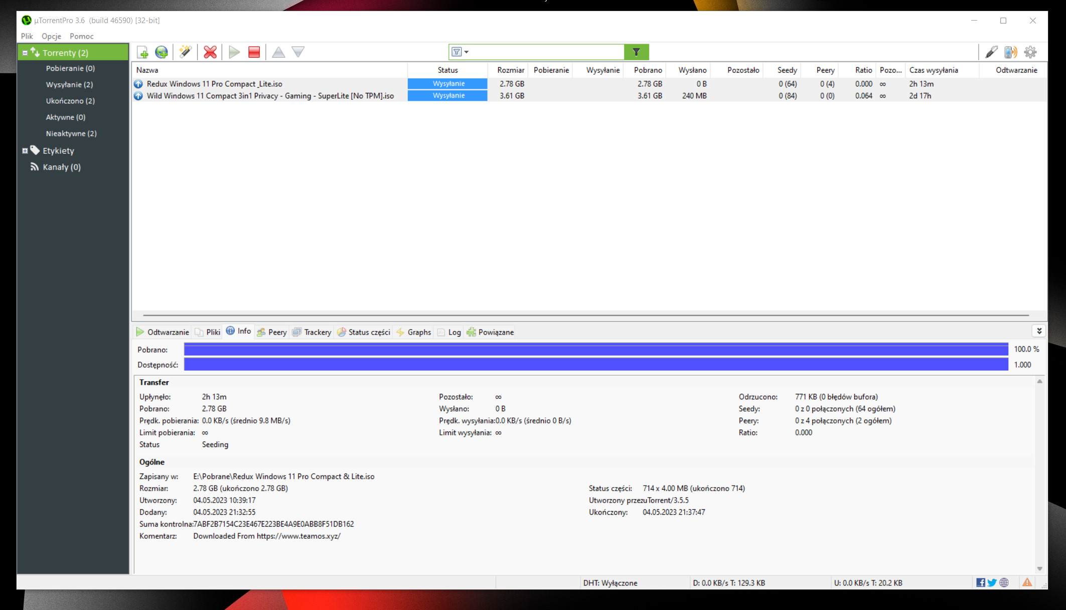Click the Create New Torrent wand icon

186,52
